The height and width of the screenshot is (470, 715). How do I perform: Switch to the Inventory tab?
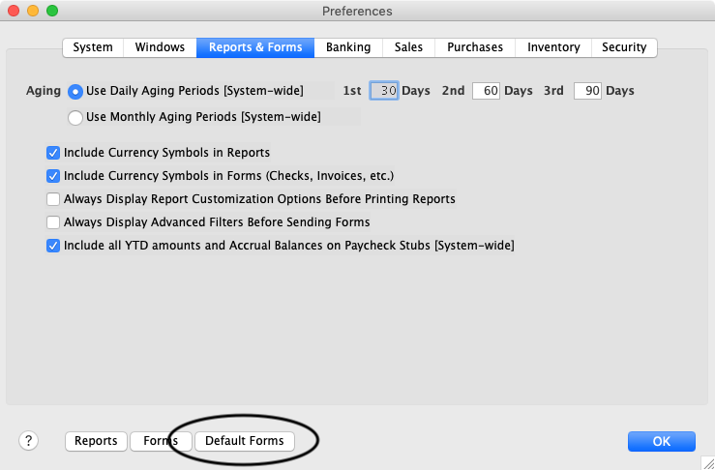tap(553, 47)
